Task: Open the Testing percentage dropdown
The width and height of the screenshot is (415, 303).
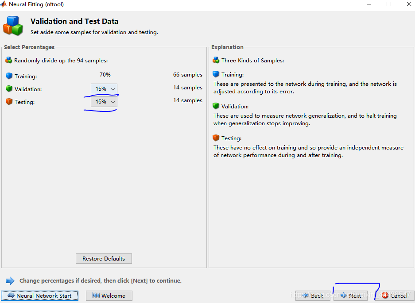Action: pyautogui.click(x=113, y=101)
